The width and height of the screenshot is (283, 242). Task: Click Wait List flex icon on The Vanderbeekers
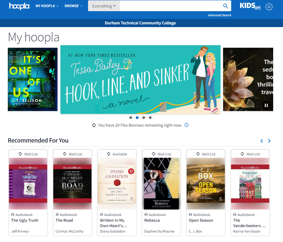[242, 154]
